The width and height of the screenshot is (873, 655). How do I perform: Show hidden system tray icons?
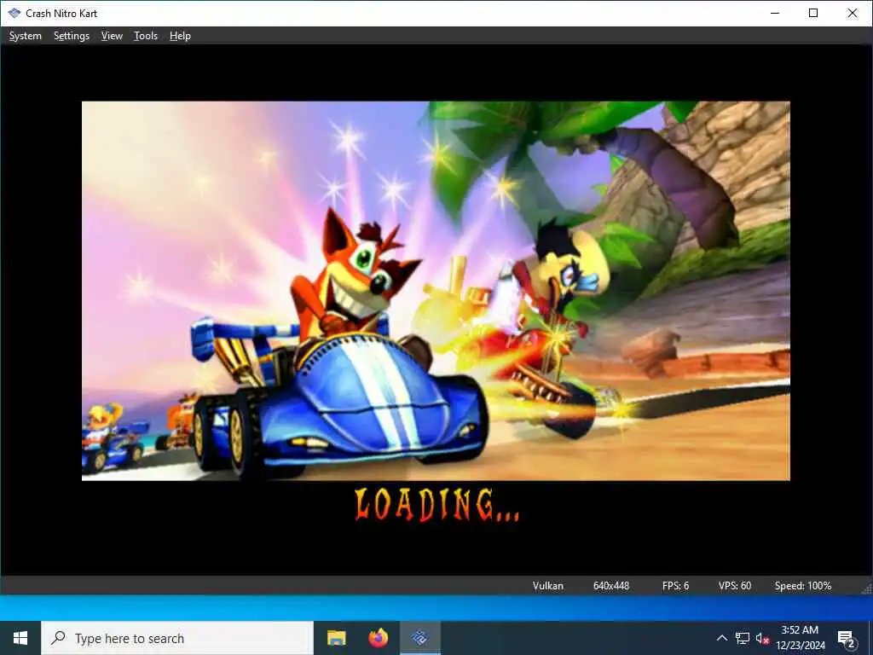click(x=721, y=638)
